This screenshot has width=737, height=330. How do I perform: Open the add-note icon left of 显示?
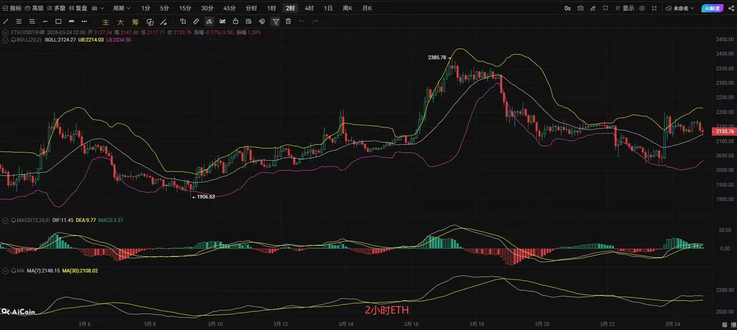coord(605,8)
